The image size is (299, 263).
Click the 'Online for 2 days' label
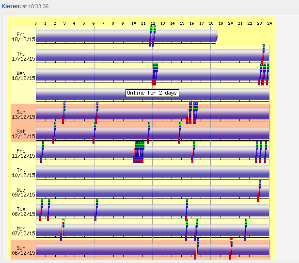click(x=152, y=93)
